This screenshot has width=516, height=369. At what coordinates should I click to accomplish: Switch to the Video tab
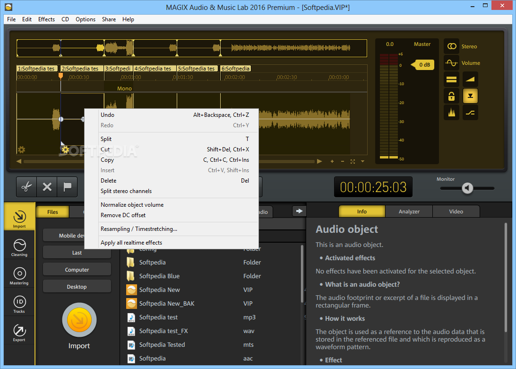coord(456,211)
